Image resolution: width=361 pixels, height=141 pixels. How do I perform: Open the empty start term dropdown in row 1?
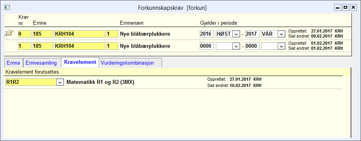236,46
